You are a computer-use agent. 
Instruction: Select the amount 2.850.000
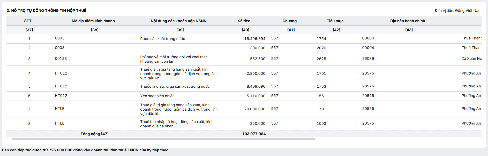tap(256, 73)
